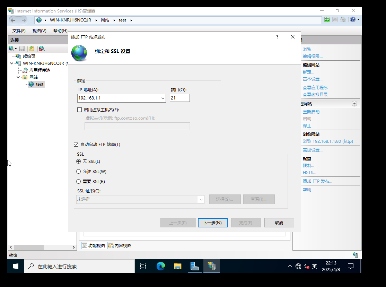
Task: Expand the breadcrumb arrow after test
Action: coord(131,20)
